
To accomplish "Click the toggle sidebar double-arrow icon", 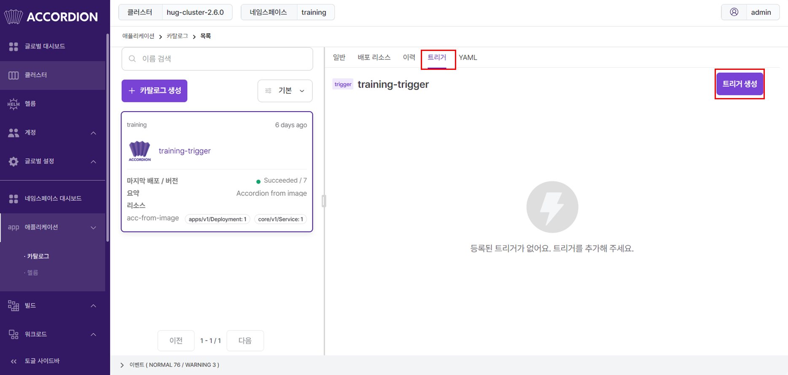I will tap(13, 361).
